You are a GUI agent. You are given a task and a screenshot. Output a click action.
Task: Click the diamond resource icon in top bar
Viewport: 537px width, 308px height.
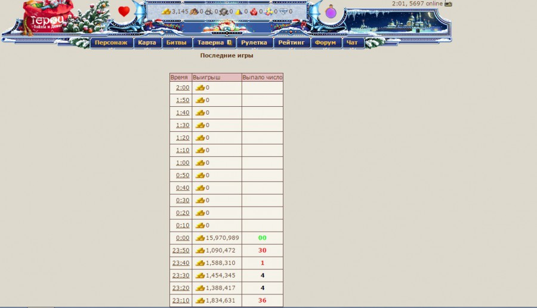283,11
